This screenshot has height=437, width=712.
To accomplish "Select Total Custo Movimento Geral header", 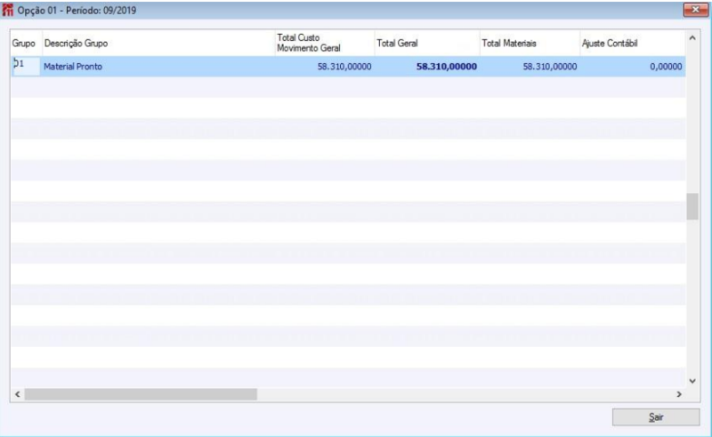I will (325, 43).
